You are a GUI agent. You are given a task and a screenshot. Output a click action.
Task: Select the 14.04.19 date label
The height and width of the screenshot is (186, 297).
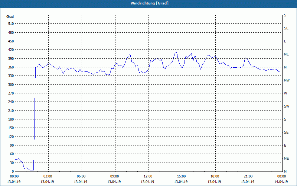(x=281, y=182)
